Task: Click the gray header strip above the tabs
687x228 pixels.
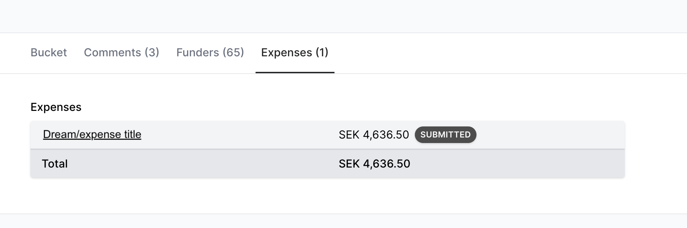Action: (x=343, y=16)
